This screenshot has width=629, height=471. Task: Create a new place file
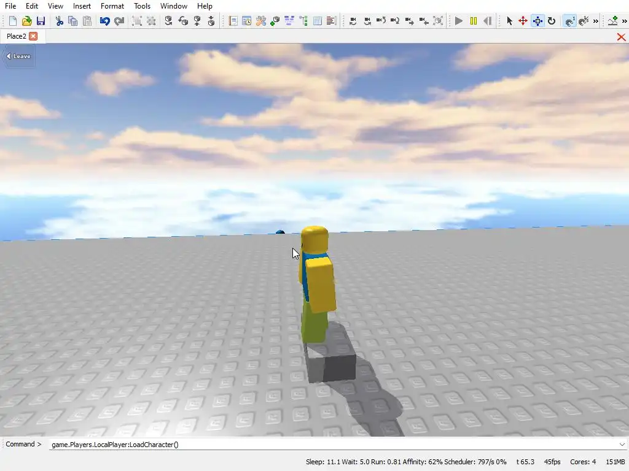[12, 21]
